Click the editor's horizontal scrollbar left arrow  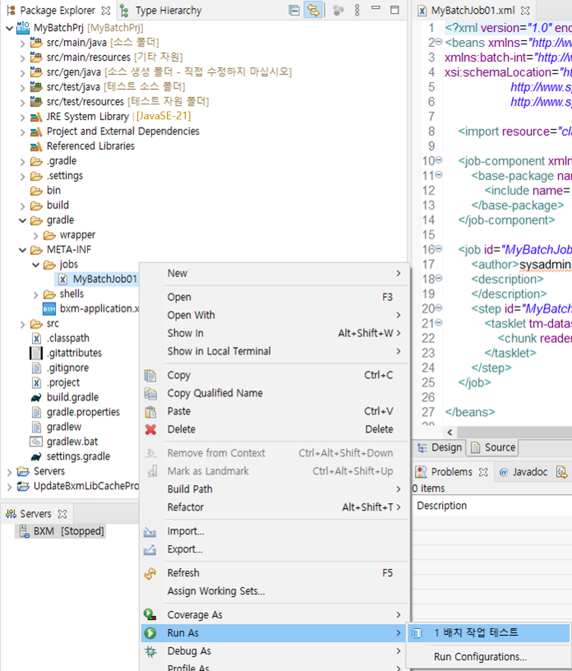coord(449,432)
